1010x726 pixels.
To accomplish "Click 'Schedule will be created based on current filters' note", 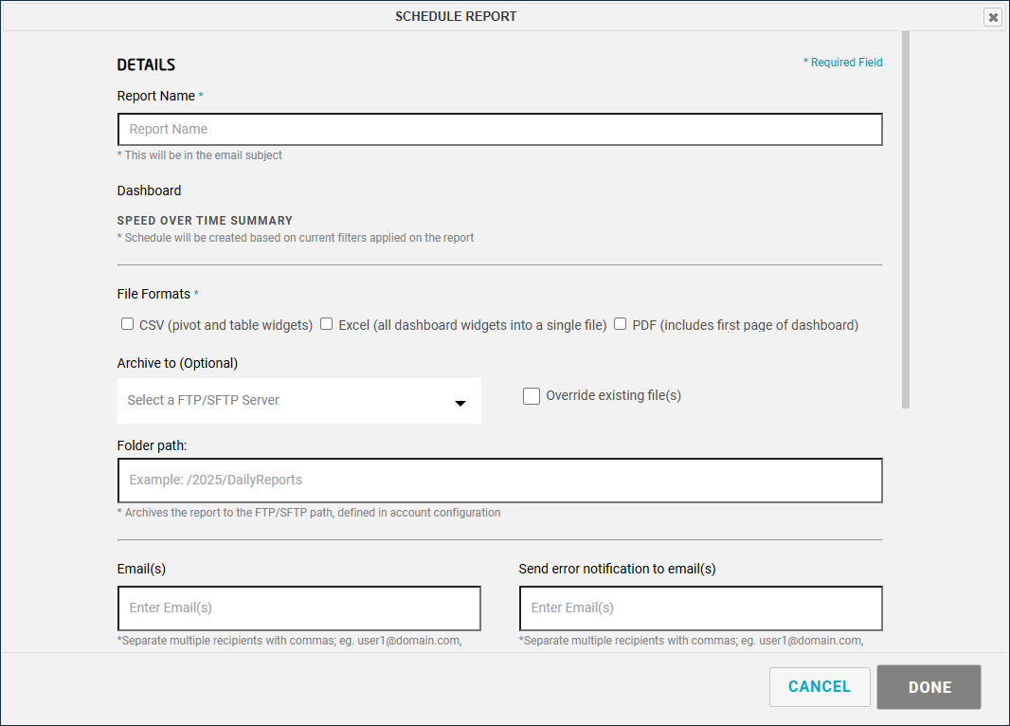I will point(296,238).
